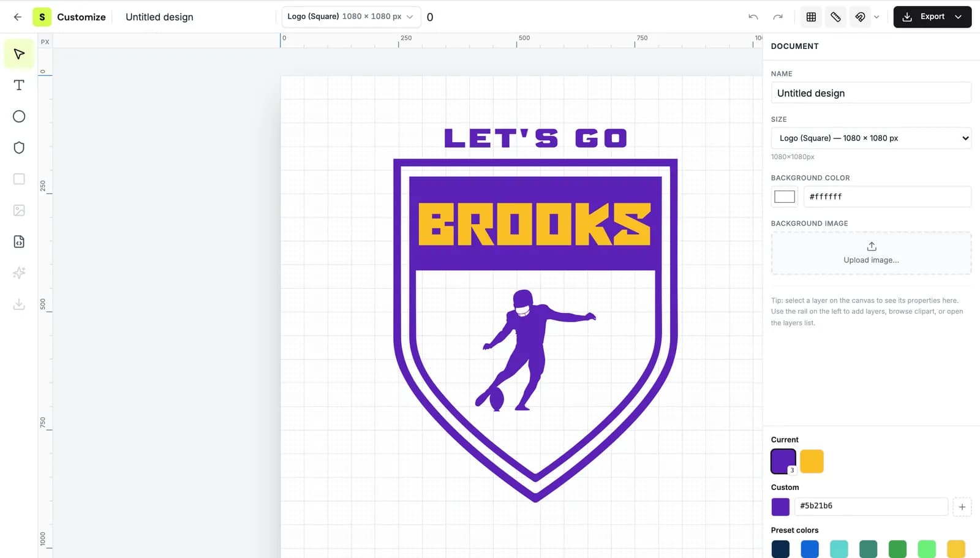
Task: Click the sparkle AI tool
Action: [19, 273]
